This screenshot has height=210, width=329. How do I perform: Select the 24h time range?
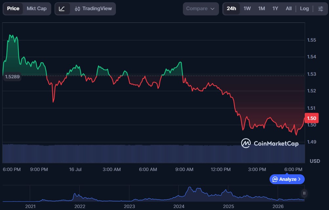(x=231, y=9)
